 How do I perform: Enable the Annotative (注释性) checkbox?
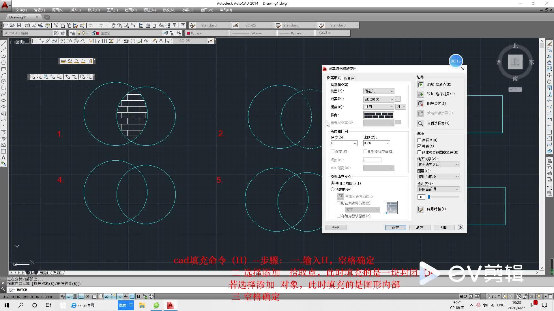click(420, 140)
